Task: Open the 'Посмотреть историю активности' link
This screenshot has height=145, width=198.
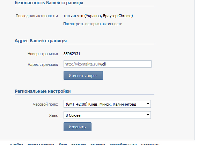Action: [x=93, y=24]
